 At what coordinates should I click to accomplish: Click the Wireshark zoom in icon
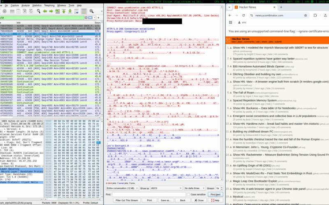91,11
